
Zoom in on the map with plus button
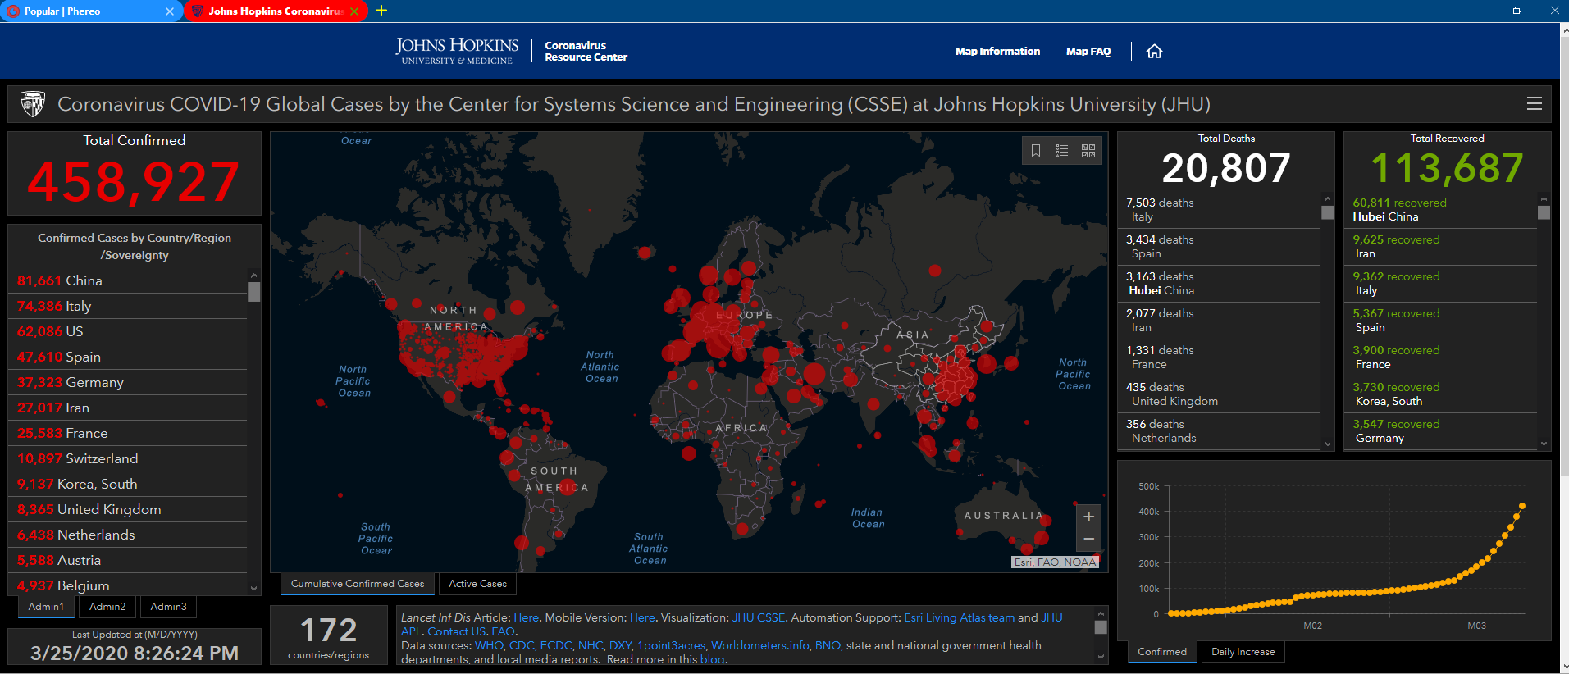click(x=1088, y=517)
